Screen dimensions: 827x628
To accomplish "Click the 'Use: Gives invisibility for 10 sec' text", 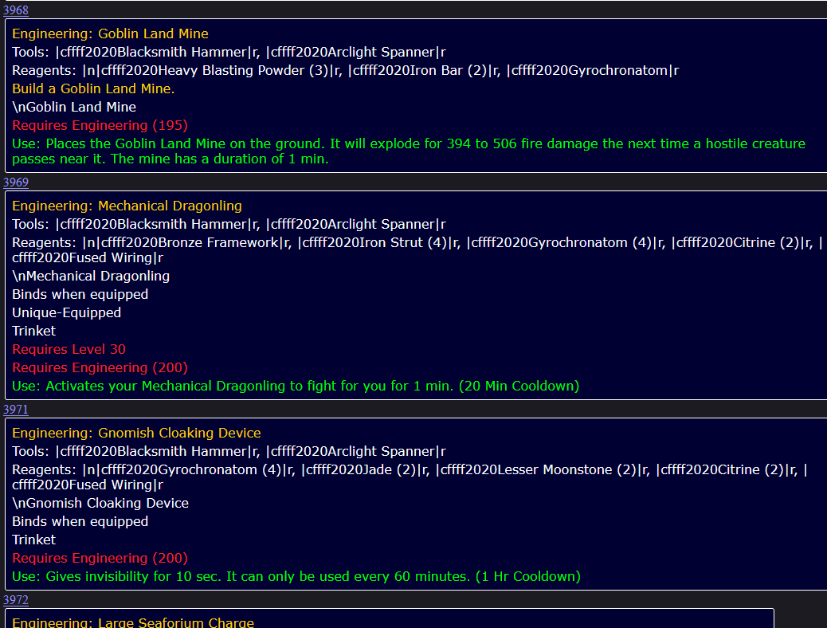I will (296, 577).
